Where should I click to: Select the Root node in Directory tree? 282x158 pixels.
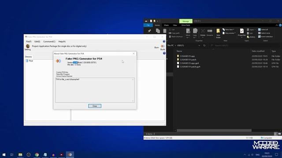(x=30, y=61)
